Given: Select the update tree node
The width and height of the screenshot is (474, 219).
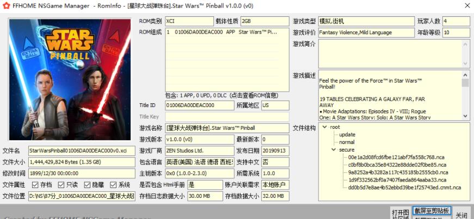Looking at the screenshot, I should pyautogui.click(x=347, y=135).
